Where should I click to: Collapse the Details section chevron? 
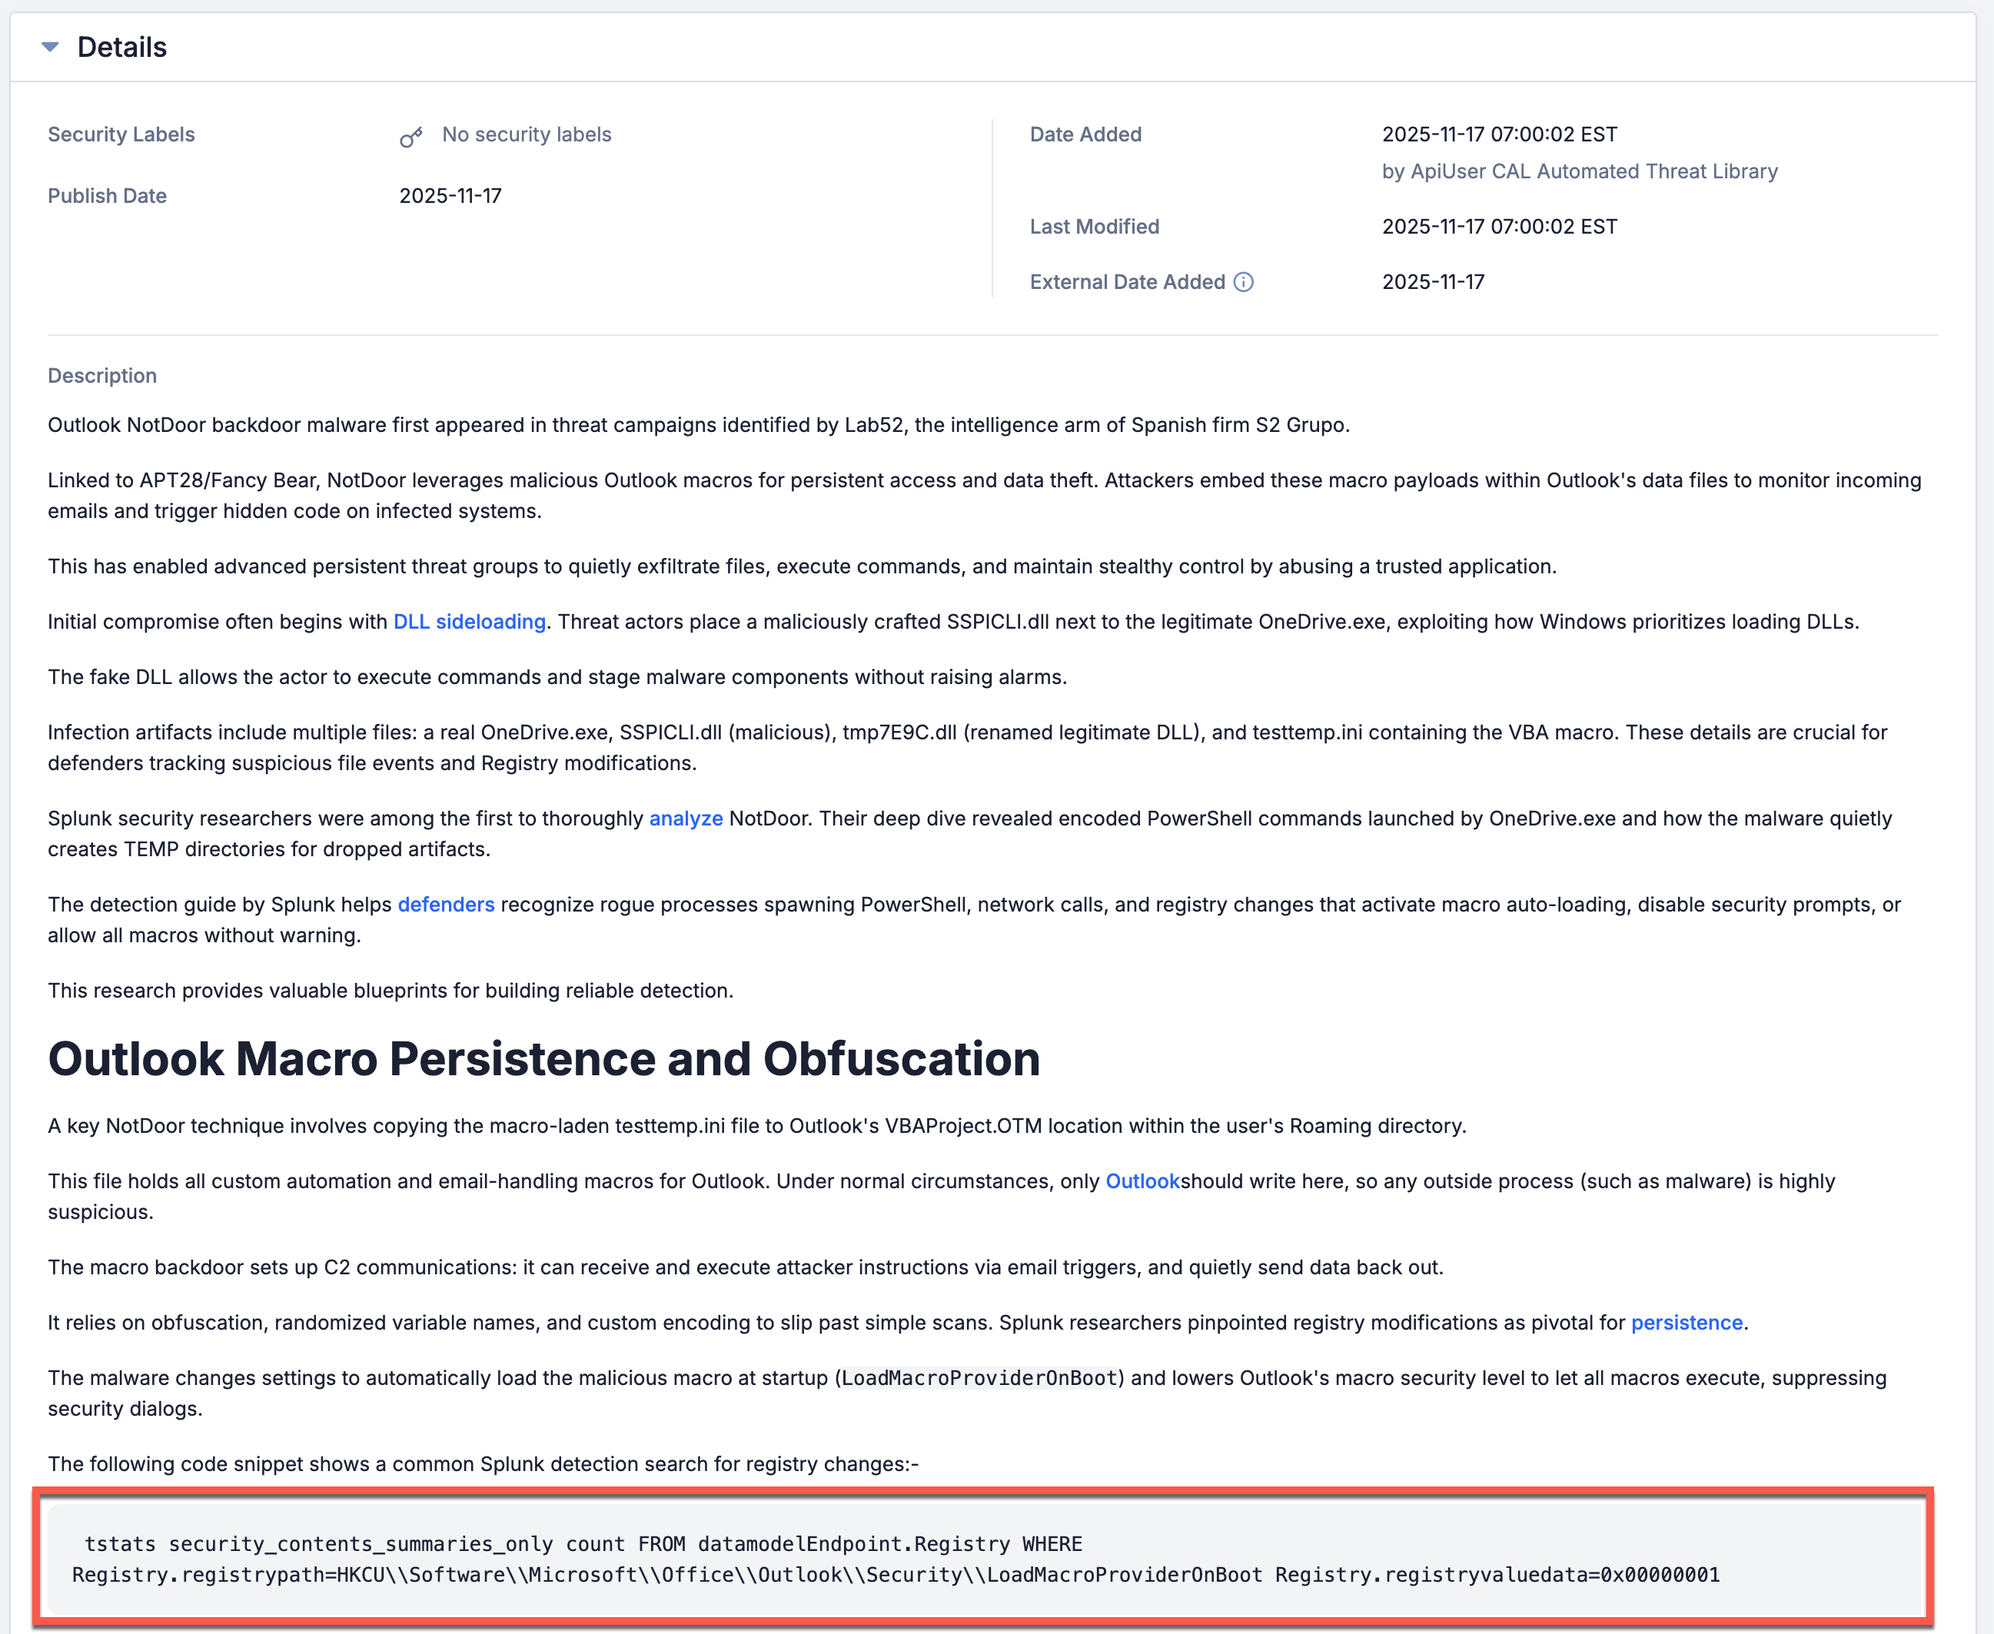(x=51, y=45)
